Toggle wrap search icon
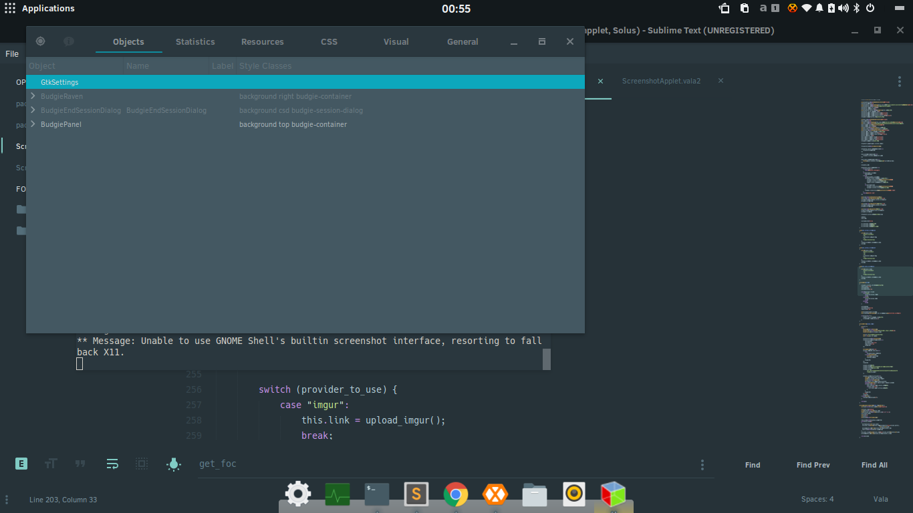This screenshot has width=913, height=513. [112, 464]
